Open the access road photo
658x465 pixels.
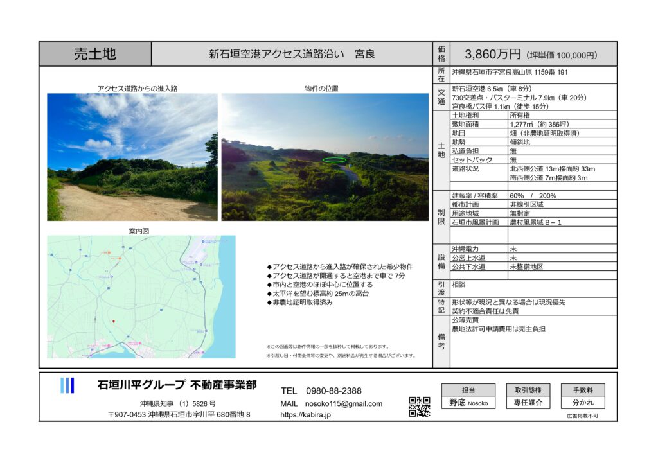pyautogui.click(x=132, y=157)
